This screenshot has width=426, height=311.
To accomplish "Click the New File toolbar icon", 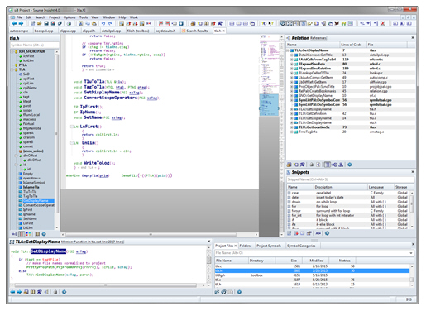I will click(x=33, y=24).
